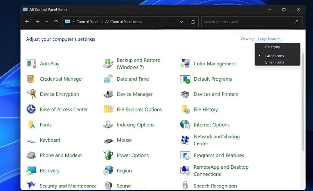Open the recent locations dropdown arrow
Viewport: 313px width, 191px height.
47,21
